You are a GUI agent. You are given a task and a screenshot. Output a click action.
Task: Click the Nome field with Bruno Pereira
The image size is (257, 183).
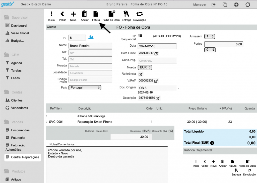coord(90,46)
